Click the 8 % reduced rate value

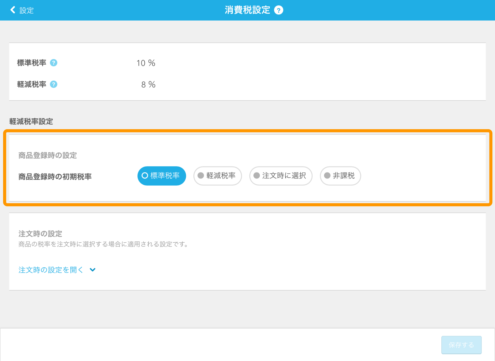pyautogui.click(x=148, y=85)
